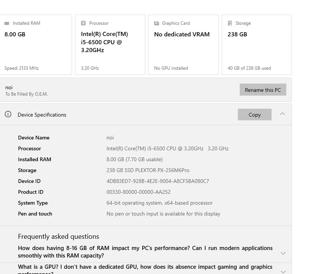This screenshot has width=317, height=274.
Task: Open the Installed RAM 8.00 GB card
Action: (36, 45)
